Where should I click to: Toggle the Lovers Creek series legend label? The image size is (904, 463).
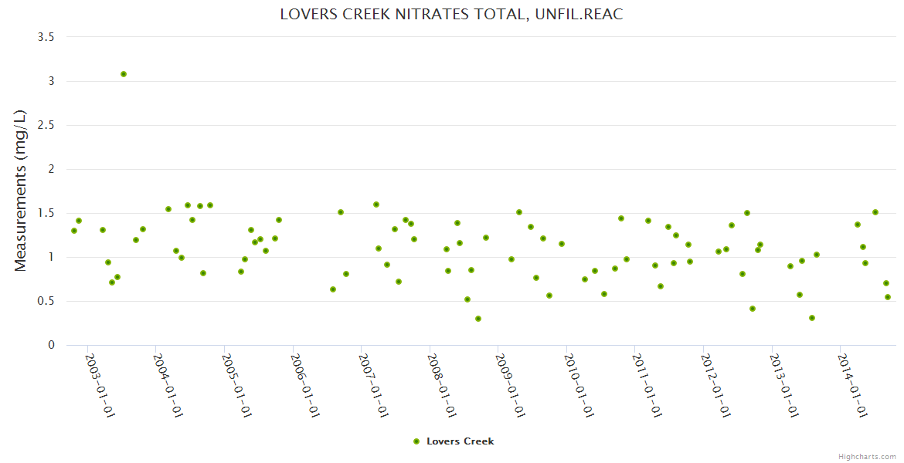[460, 441]
